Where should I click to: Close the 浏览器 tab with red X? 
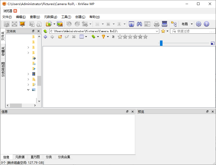[x=15, y=11]
